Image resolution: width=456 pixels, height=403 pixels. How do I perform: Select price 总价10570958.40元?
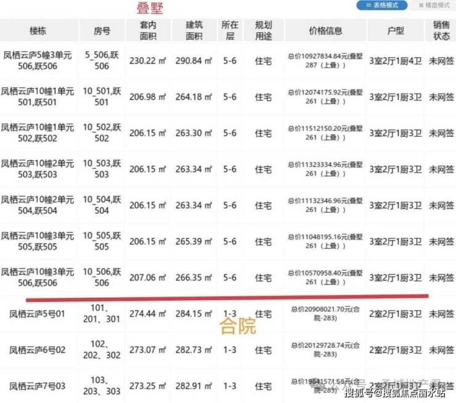click(325, 277)
